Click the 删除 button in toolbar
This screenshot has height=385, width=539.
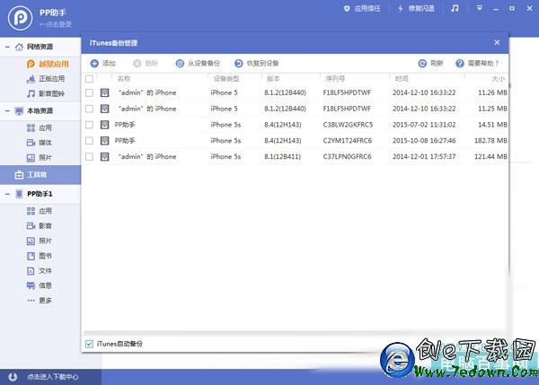point(146,63)
